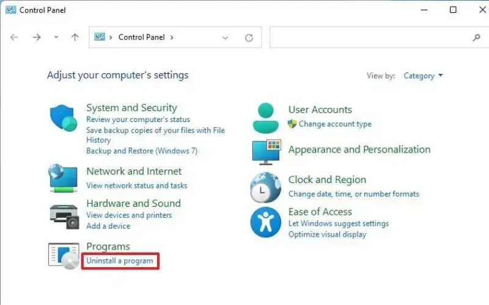Expand the address bar history dropdown
This screenshot has width=489, height=305.
click(225, 37)
